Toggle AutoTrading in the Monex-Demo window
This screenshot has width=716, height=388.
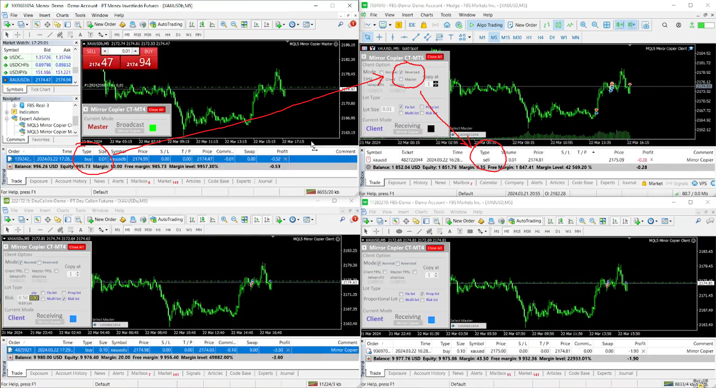(166, 24)
